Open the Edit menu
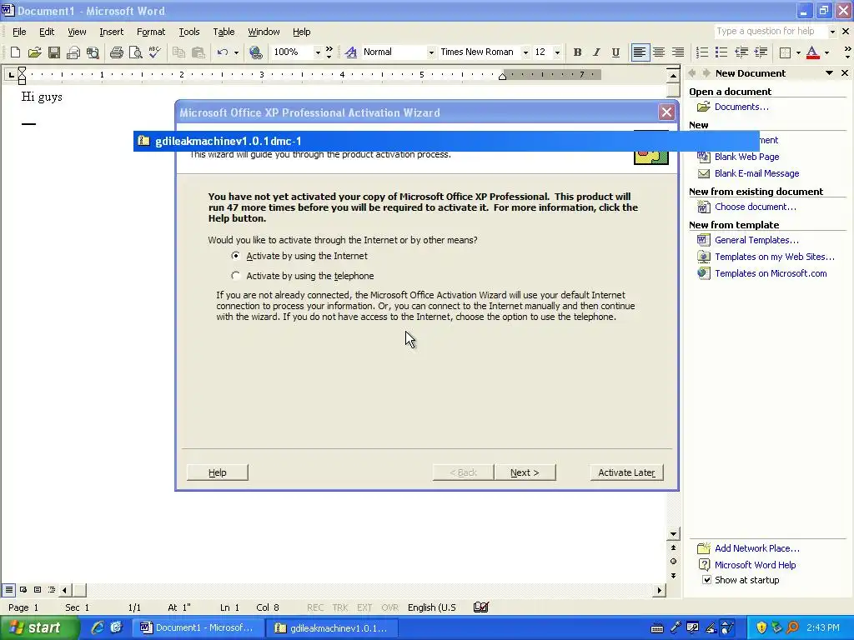854x640 pixels. coord(47,32)
